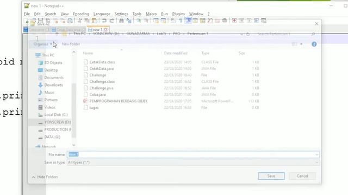Image resolution: width=348 pixels, height=195 pixels.
Task: Sort by the Name column header
Action: 88,53
